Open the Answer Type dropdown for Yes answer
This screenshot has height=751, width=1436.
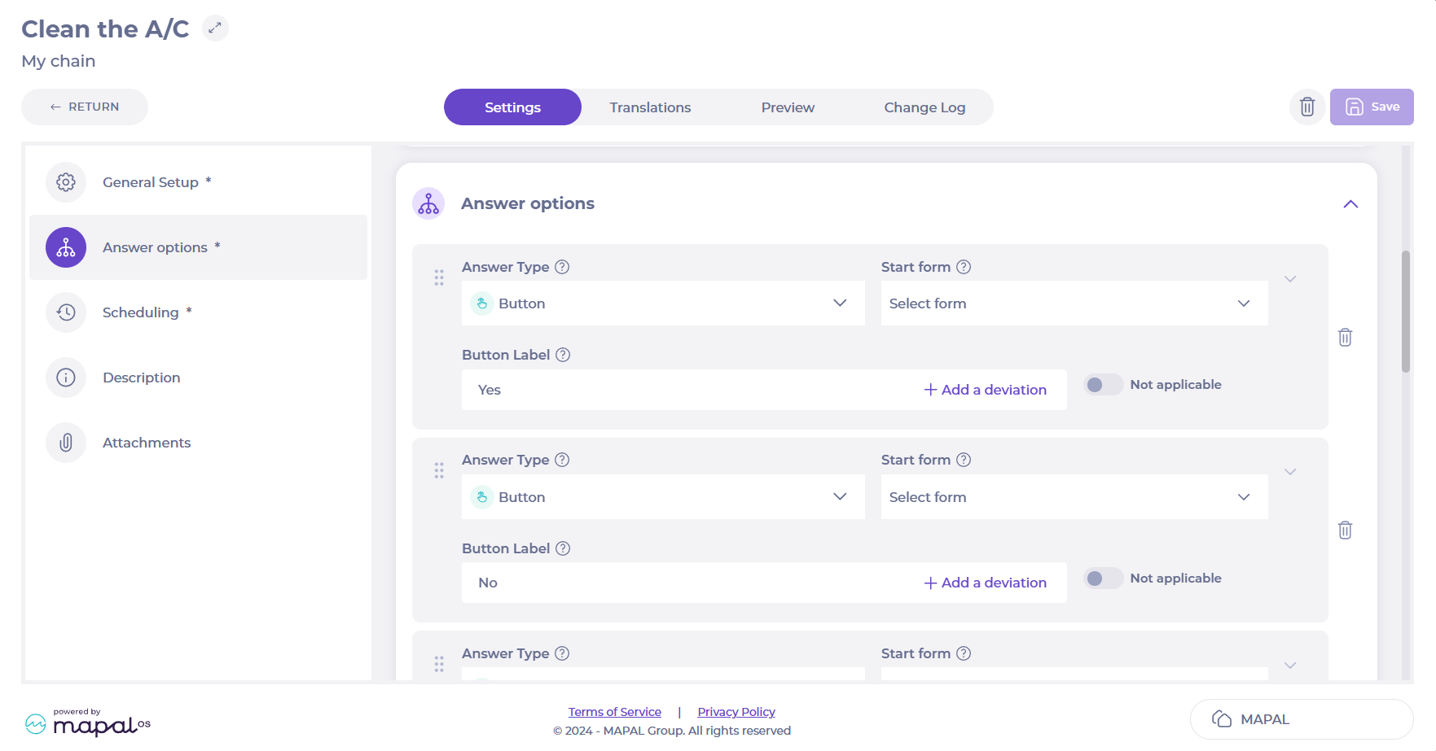pyautogui.click(x=662, y=303)
